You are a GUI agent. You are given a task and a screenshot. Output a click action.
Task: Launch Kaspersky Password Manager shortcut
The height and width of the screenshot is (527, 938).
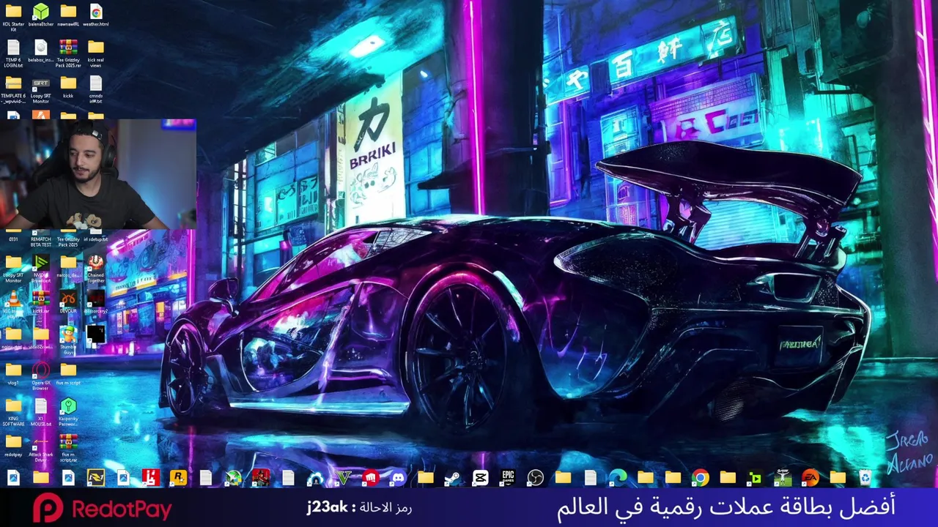(68, 412)
